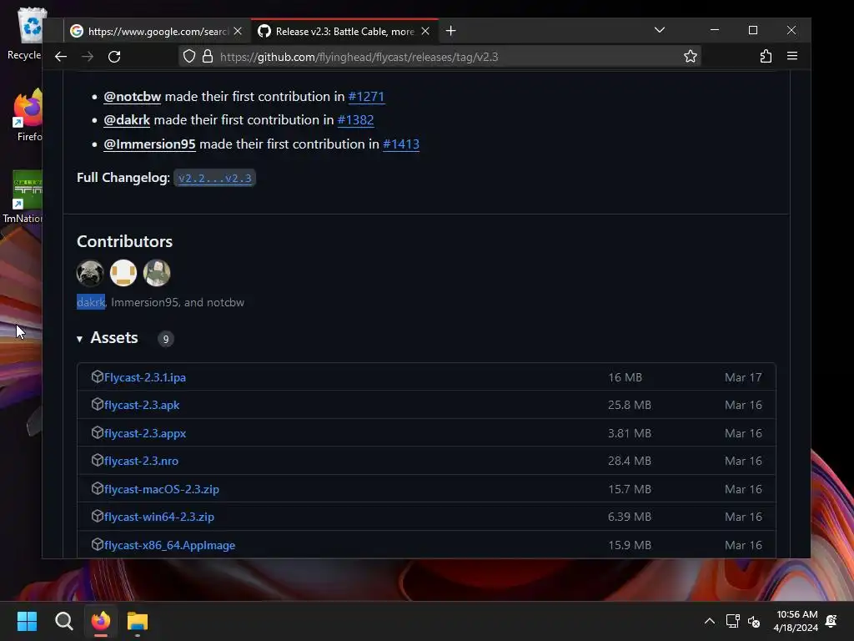Close the Google search tab

pos(238,31)
